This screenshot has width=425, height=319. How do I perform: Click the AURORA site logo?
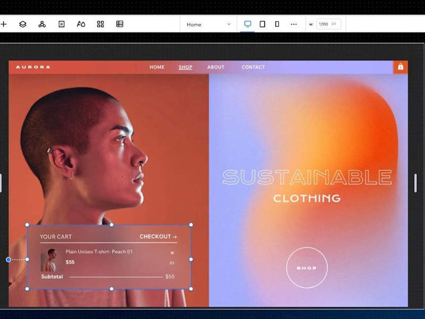point(33,67)
